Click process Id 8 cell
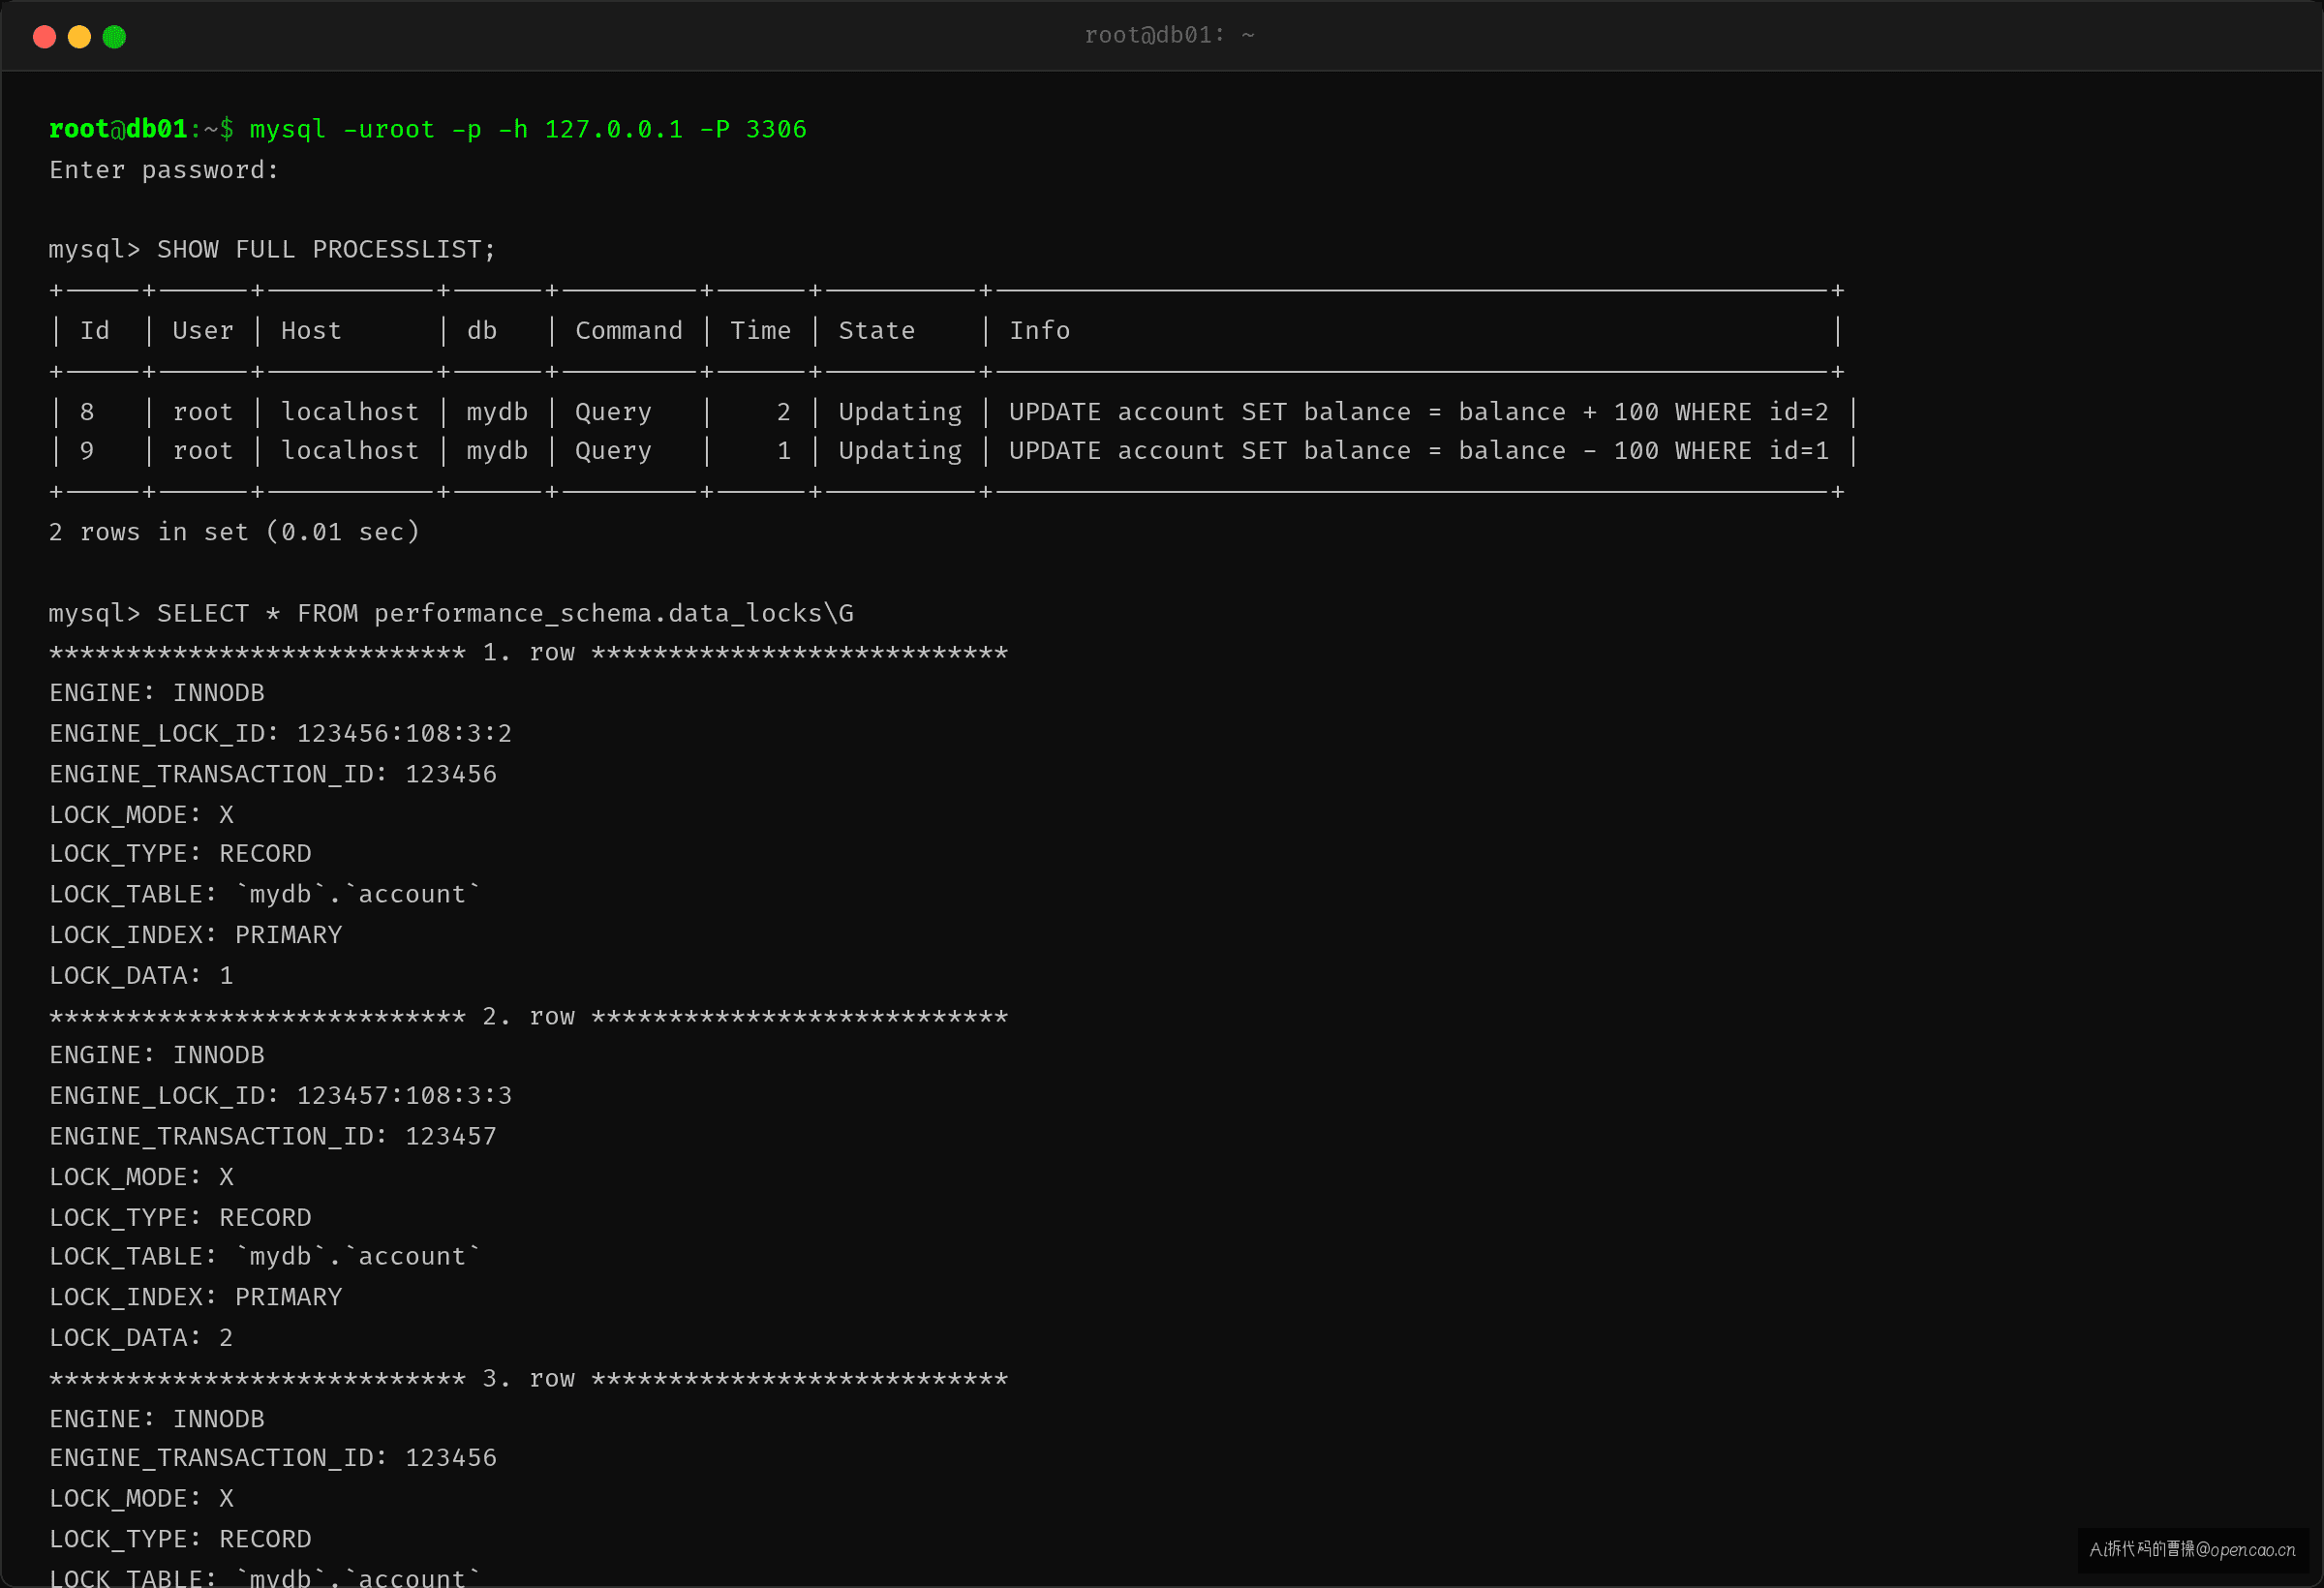The height and width of the screenshot is (1588, 2324). point(87,412)
